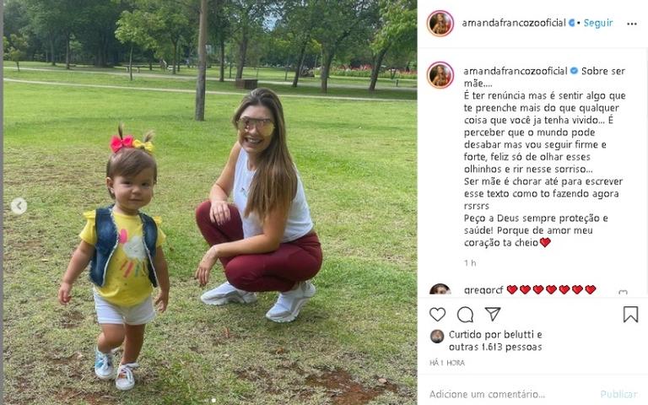Click the caption author avatar

(440, 75)
